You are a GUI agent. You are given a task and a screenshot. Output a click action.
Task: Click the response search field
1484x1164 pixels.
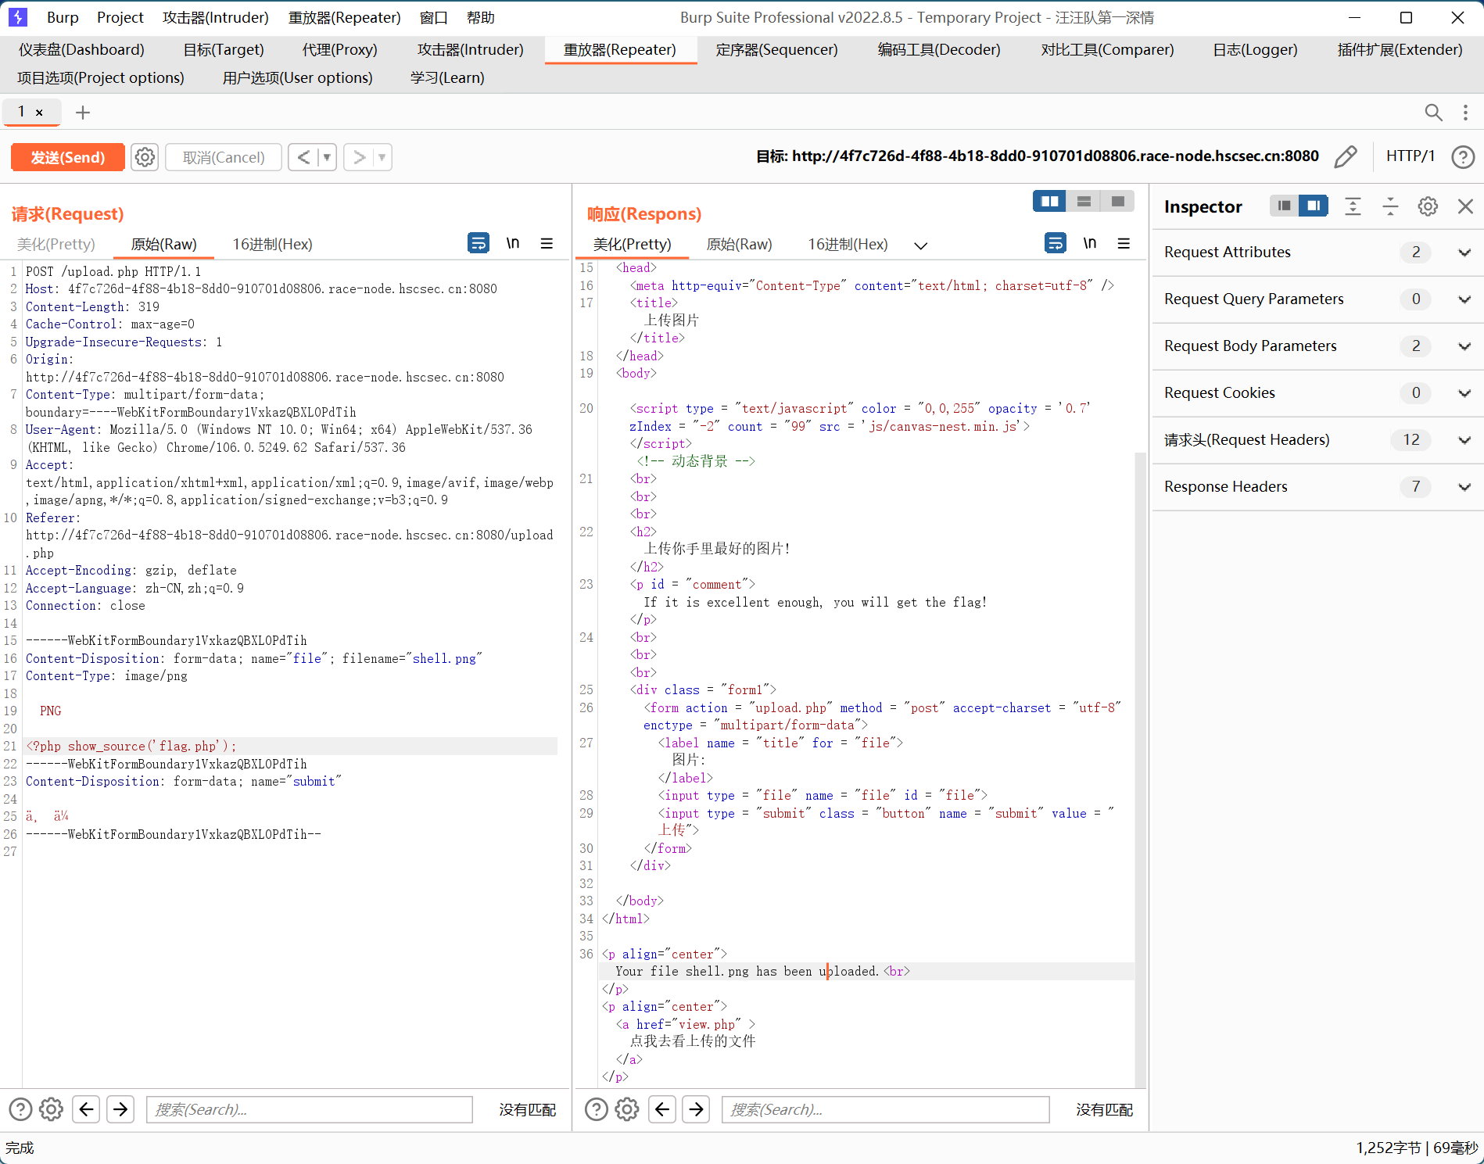point(886,1109)
